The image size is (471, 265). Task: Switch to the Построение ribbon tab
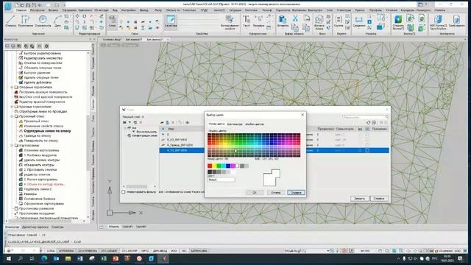38,10
